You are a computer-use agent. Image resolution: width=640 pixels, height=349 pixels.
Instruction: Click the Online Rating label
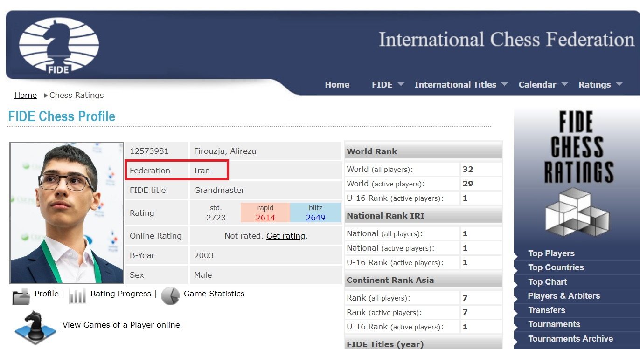tap(155, 236)
